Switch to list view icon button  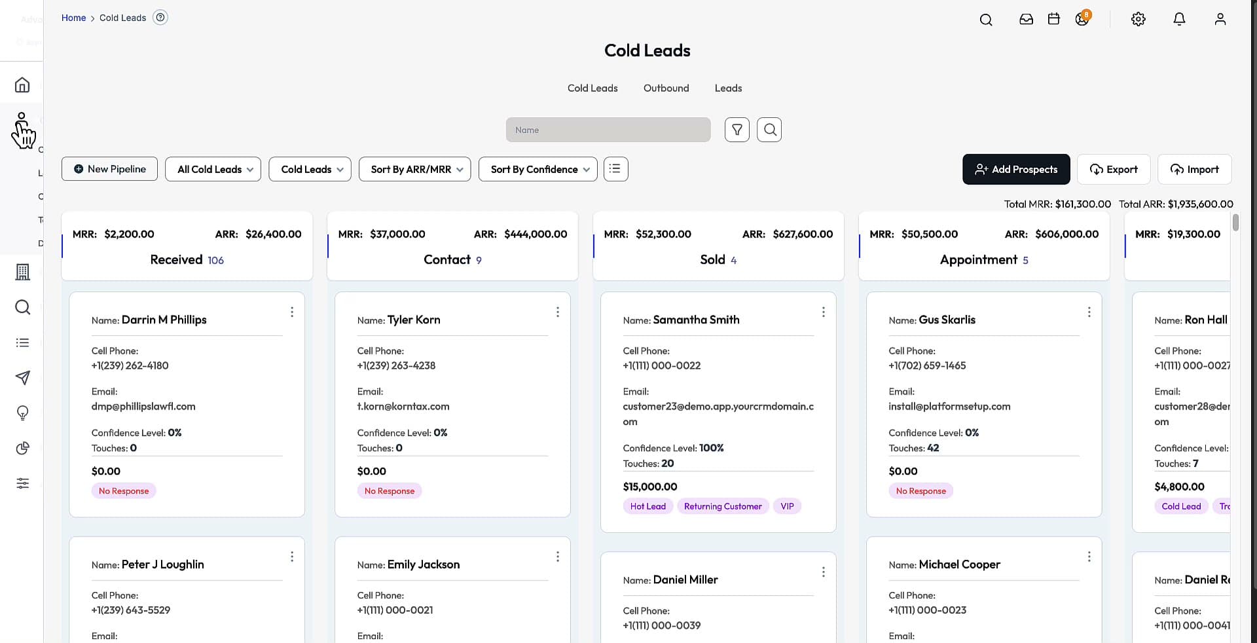coord(615,169)
